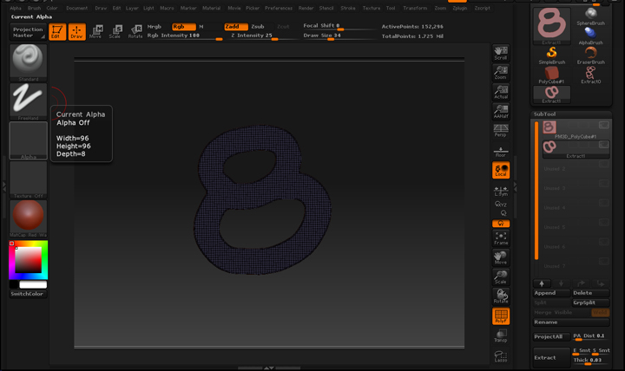Select the Move transform button in top shelf
This screenshot has height=371, width=625.
coord(95,32)
